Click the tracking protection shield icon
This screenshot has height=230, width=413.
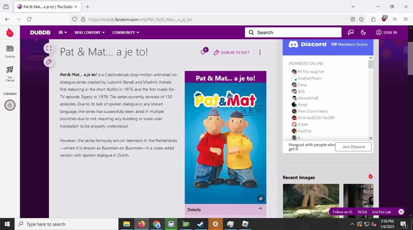point(75,19)
